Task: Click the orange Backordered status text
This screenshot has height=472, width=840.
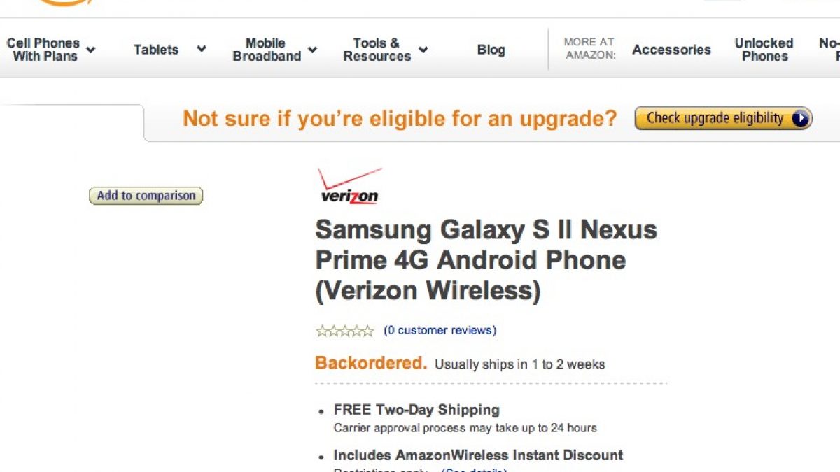Action: [x=370, y=363]
